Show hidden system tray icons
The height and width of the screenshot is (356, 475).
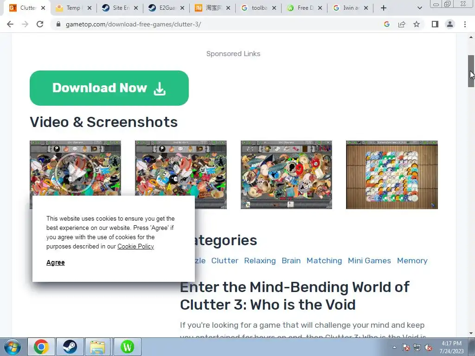coord(394,348)
